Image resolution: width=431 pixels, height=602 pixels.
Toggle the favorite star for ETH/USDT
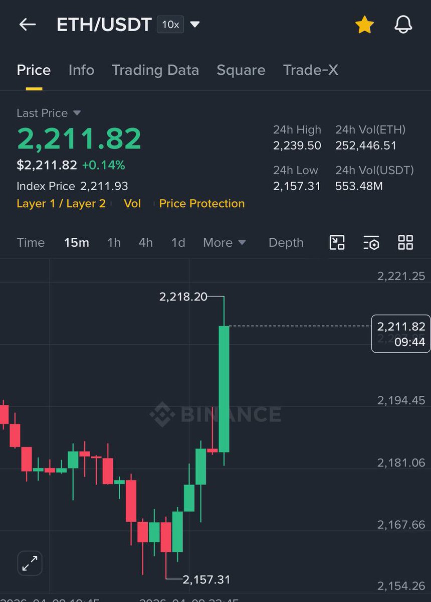pos(364,25)
